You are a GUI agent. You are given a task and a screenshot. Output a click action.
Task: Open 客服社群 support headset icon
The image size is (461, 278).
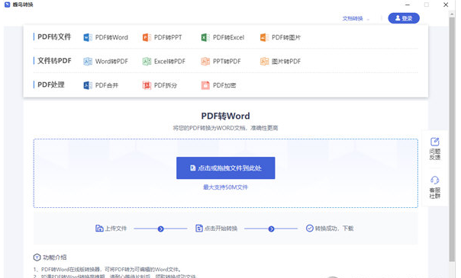click(x=435, y=180)
